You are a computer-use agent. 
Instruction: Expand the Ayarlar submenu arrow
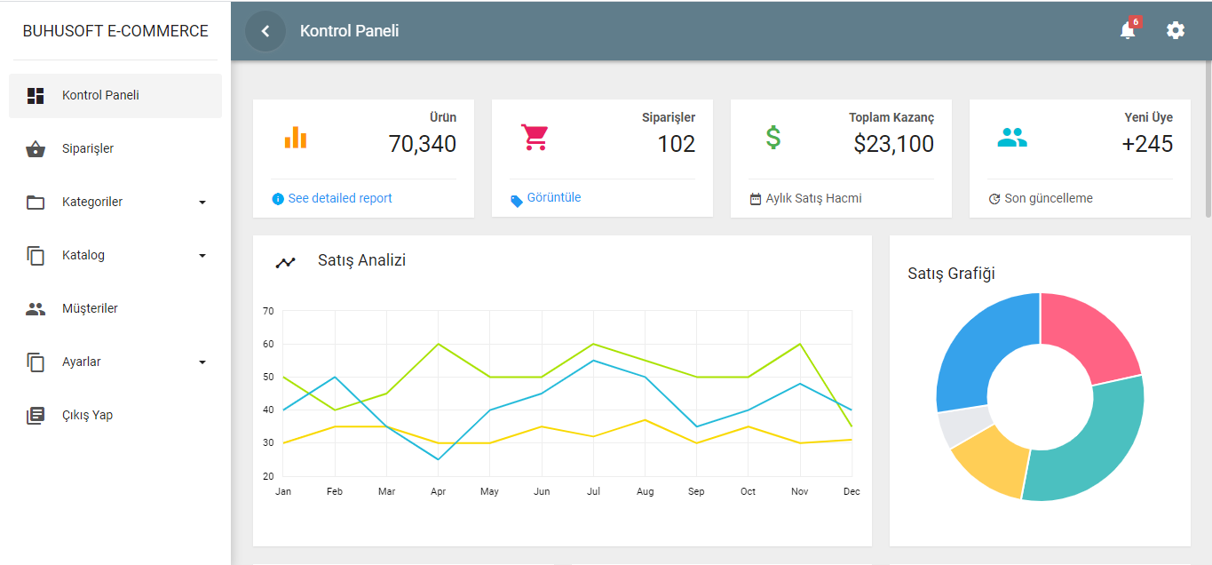(x=202, y=362)
